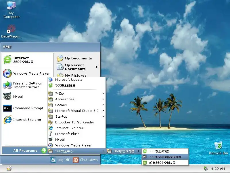Open Internet Explorer from All Programs list
This screenshot has height=173, width=230.
76,128
